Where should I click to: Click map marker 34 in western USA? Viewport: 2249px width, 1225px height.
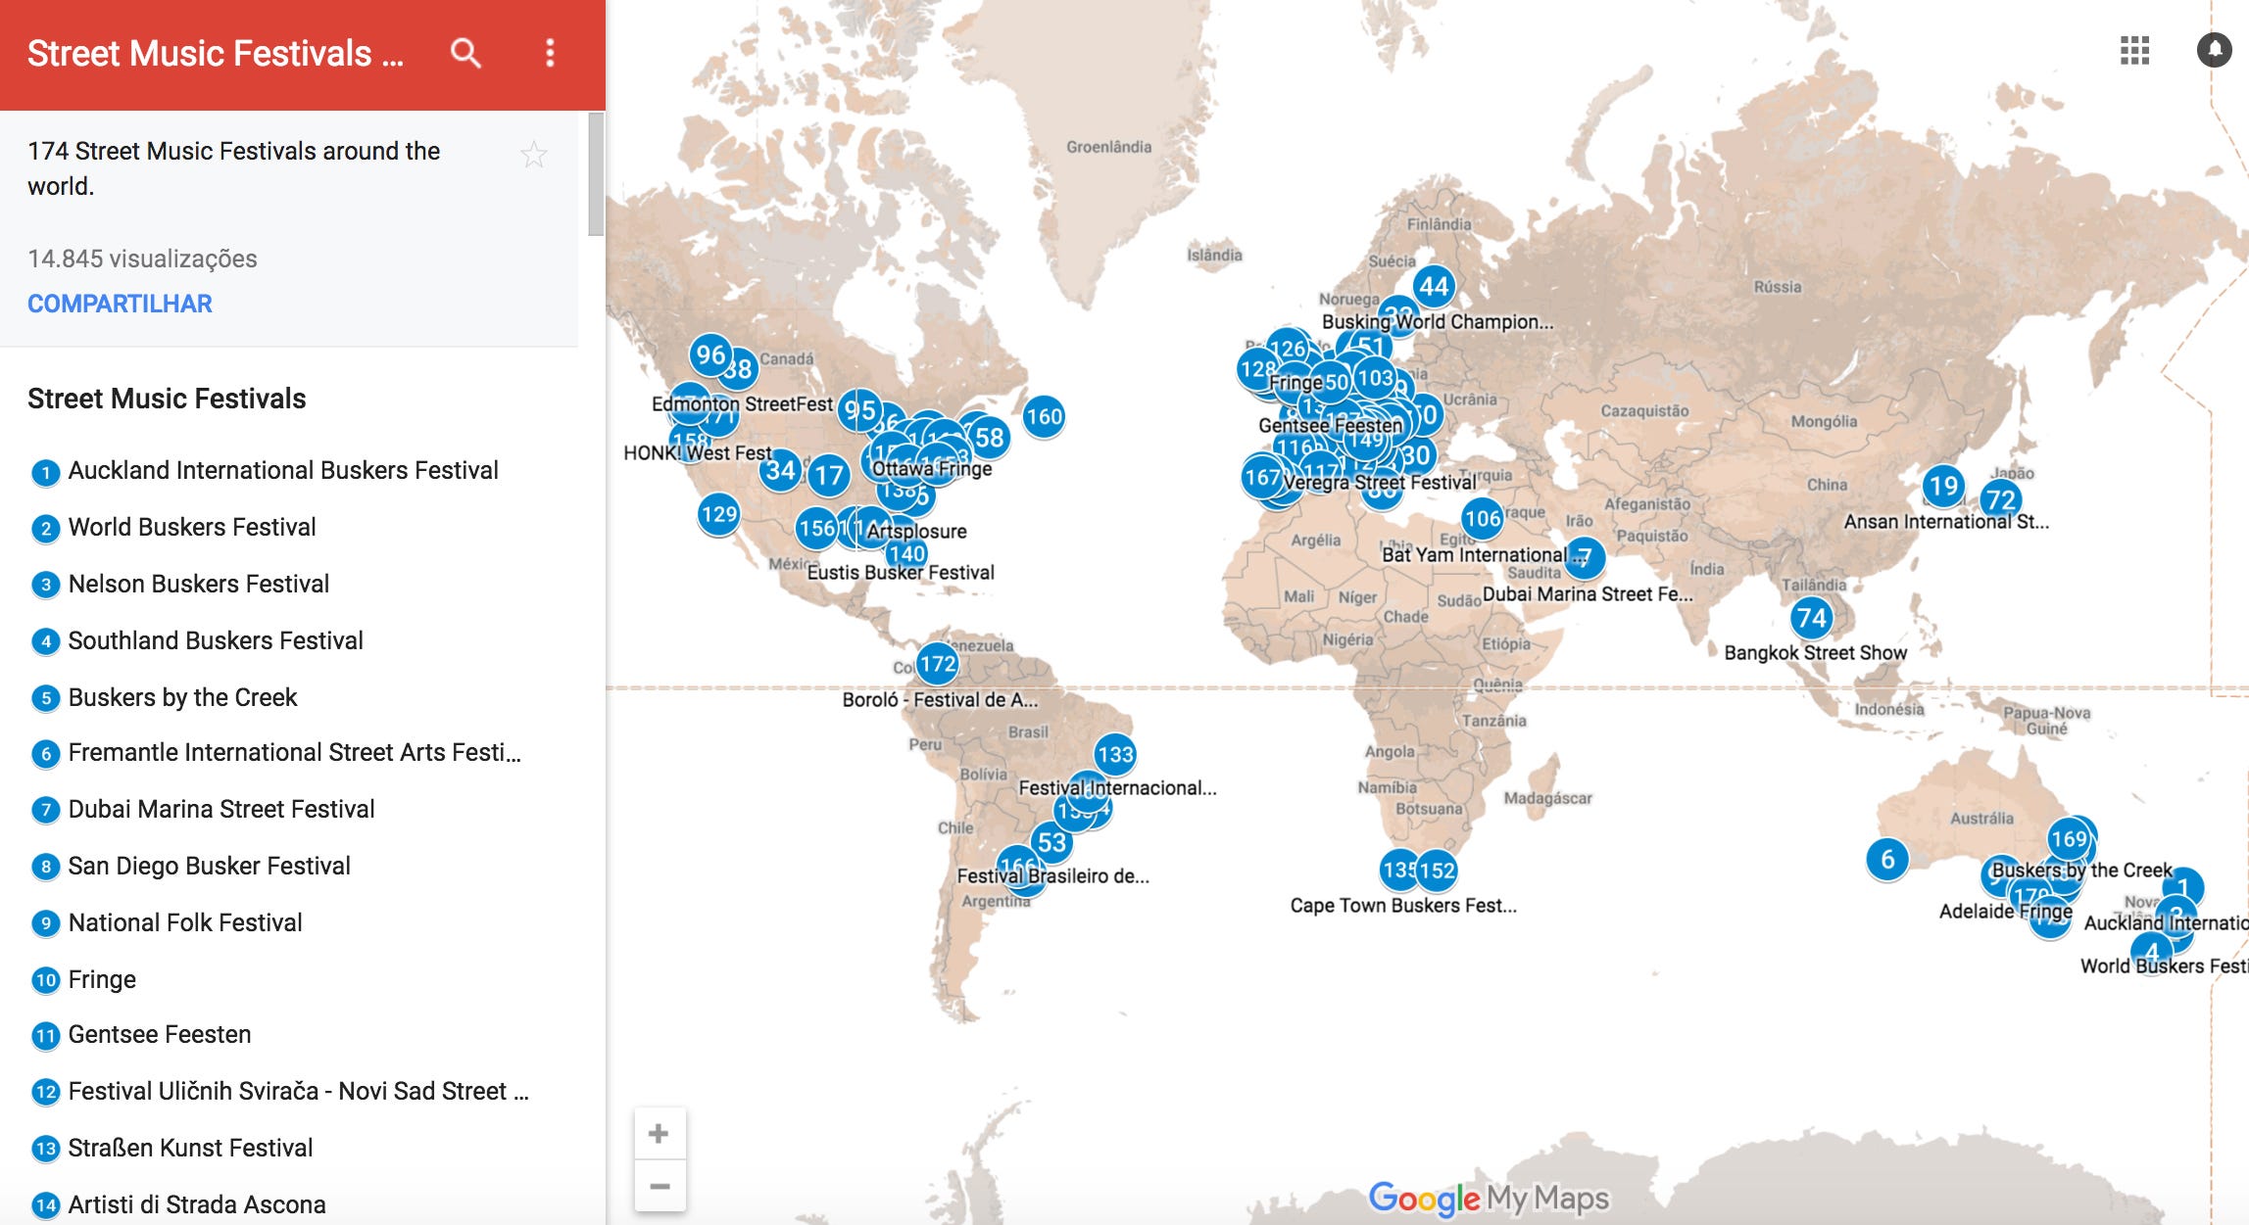pyautogui.click(x=780, y=472)
